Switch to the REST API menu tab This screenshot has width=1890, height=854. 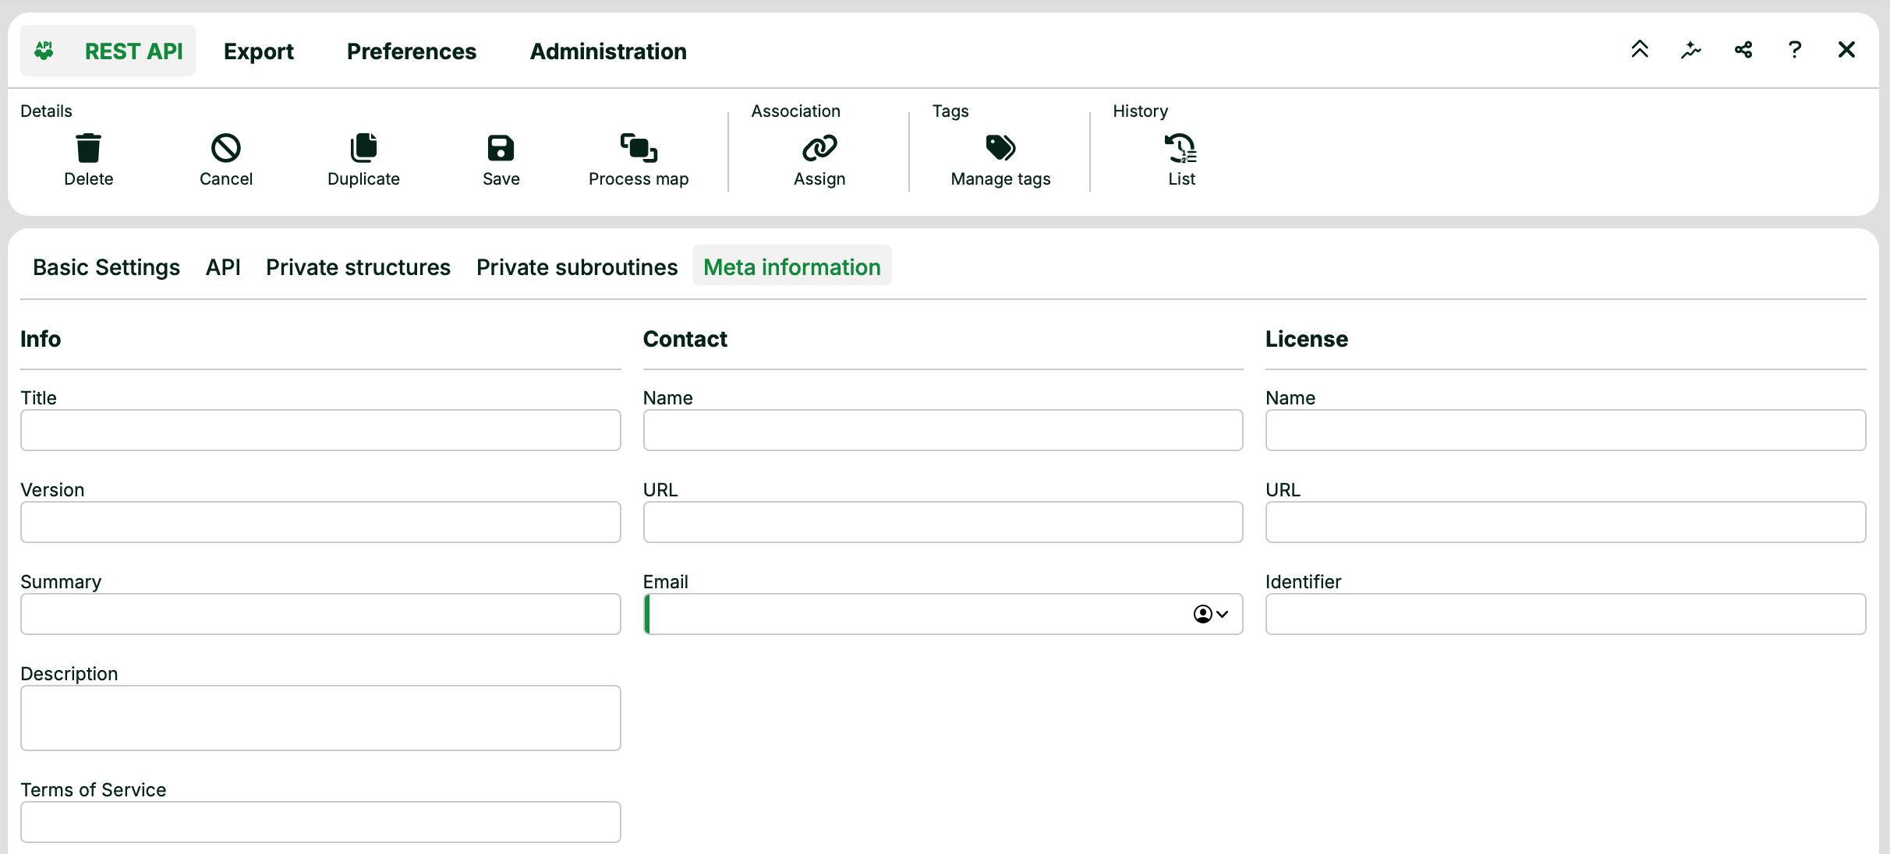coord(108,51)
